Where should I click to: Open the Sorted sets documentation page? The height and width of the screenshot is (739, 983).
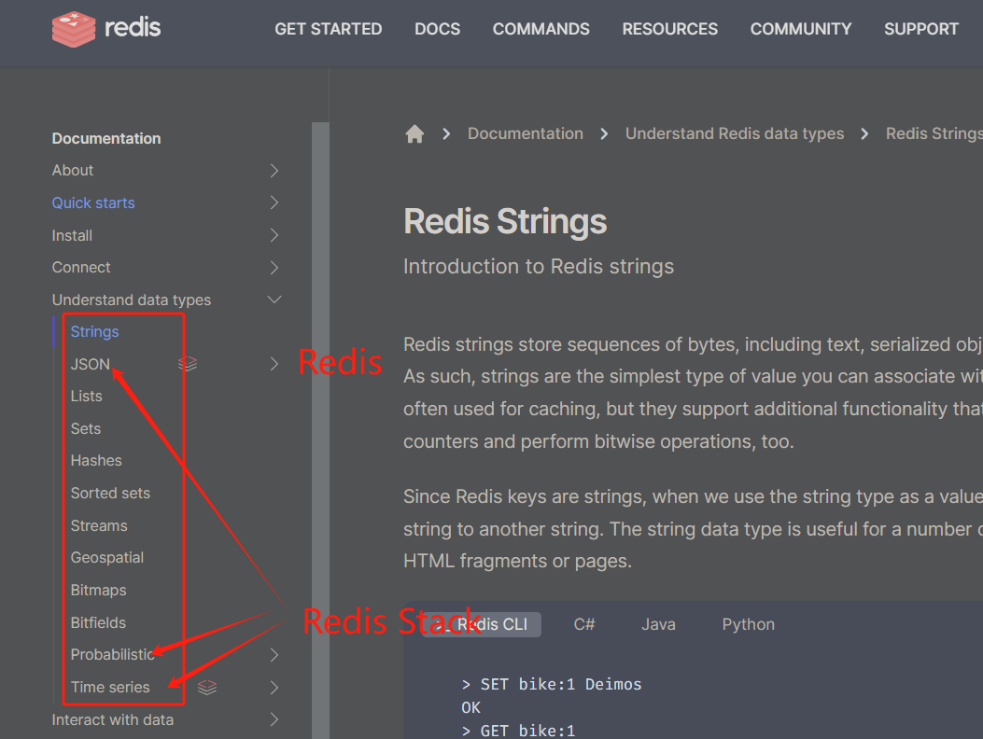[x=110, y=493]
